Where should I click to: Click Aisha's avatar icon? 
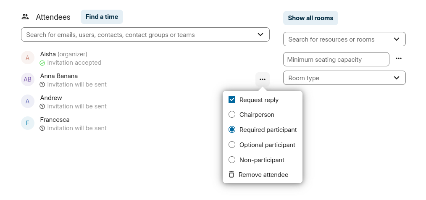28,58
